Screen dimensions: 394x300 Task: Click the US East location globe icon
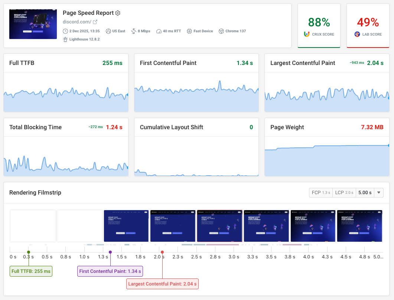point(108,31)
